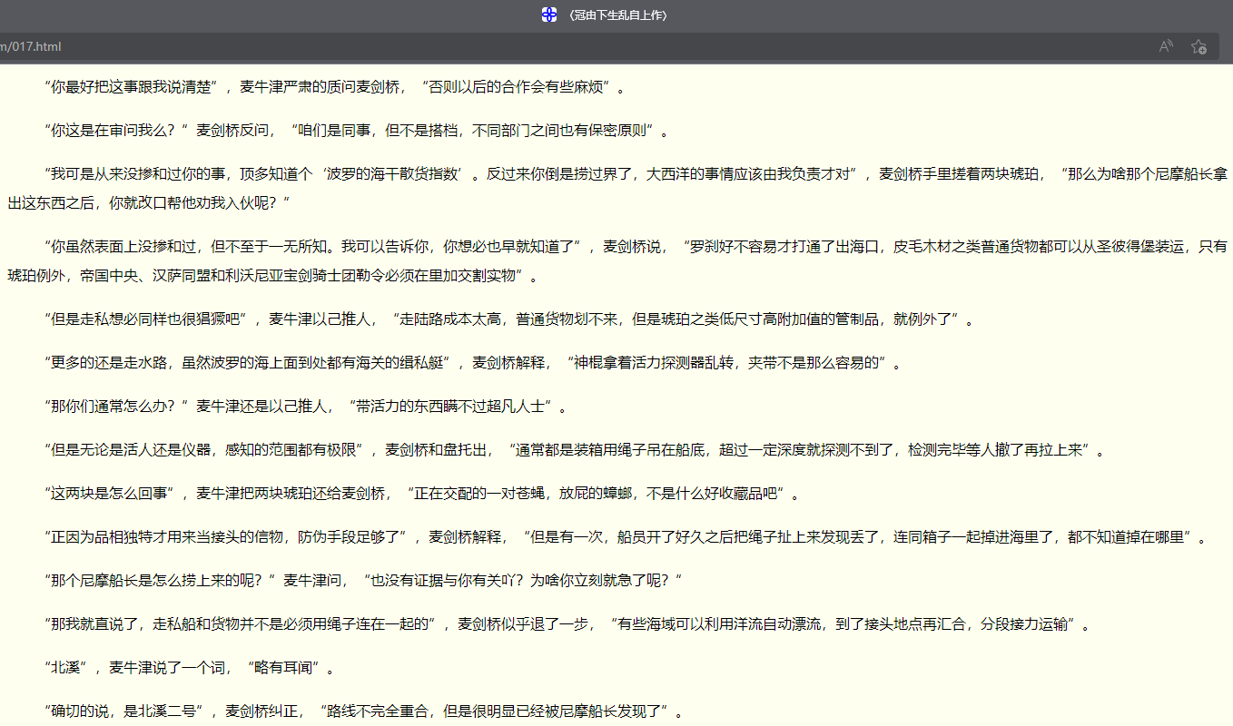Image resolution: width=1233 pixels, height=726 pixels.
Task: Click paragraph starting "这两块是怎么回事"
Action: (422, 494)
